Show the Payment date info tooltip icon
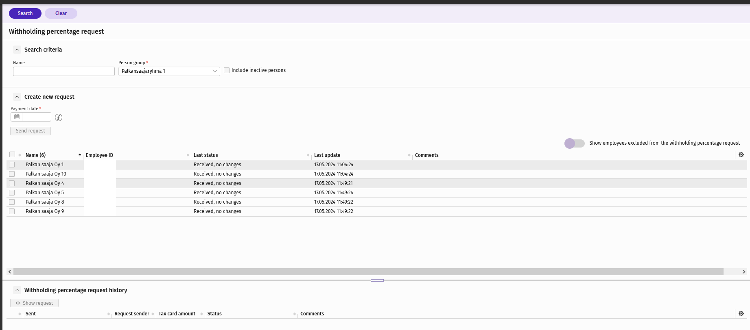 click(59, 117)
